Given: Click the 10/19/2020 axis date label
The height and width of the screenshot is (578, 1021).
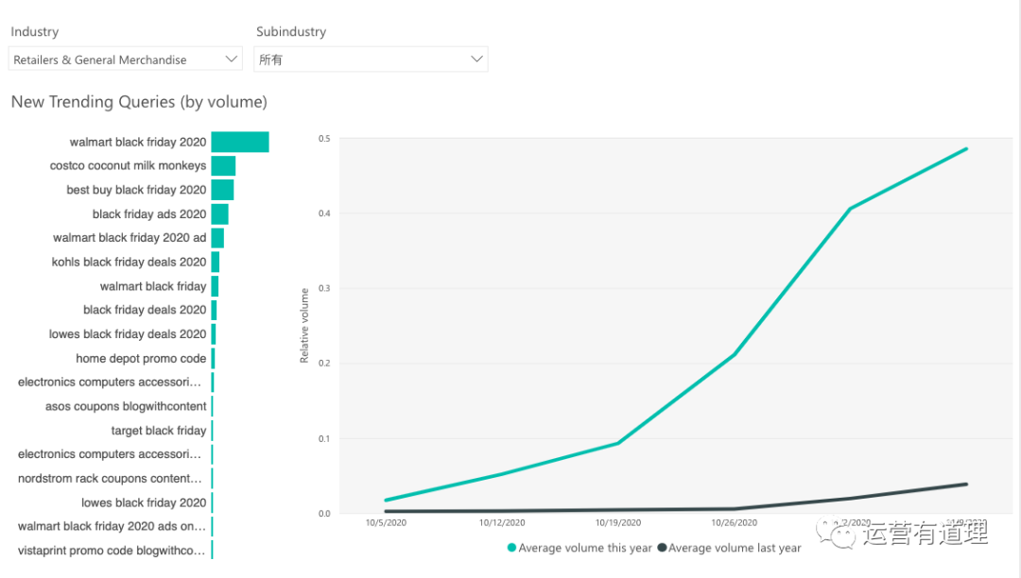Looking at the screenshot, I should (x=617, y=522).
